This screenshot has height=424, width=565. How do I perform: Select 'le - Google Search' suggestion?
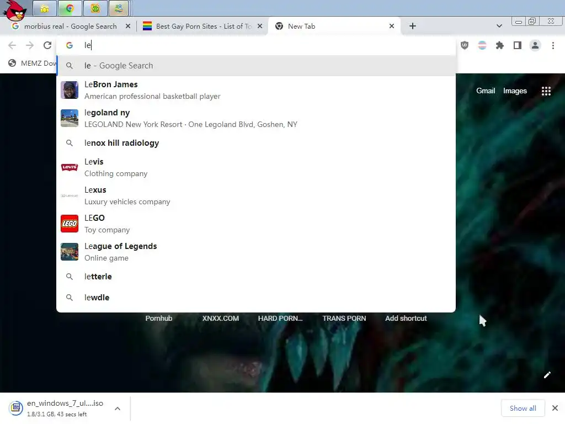click(x=256, y=66)
